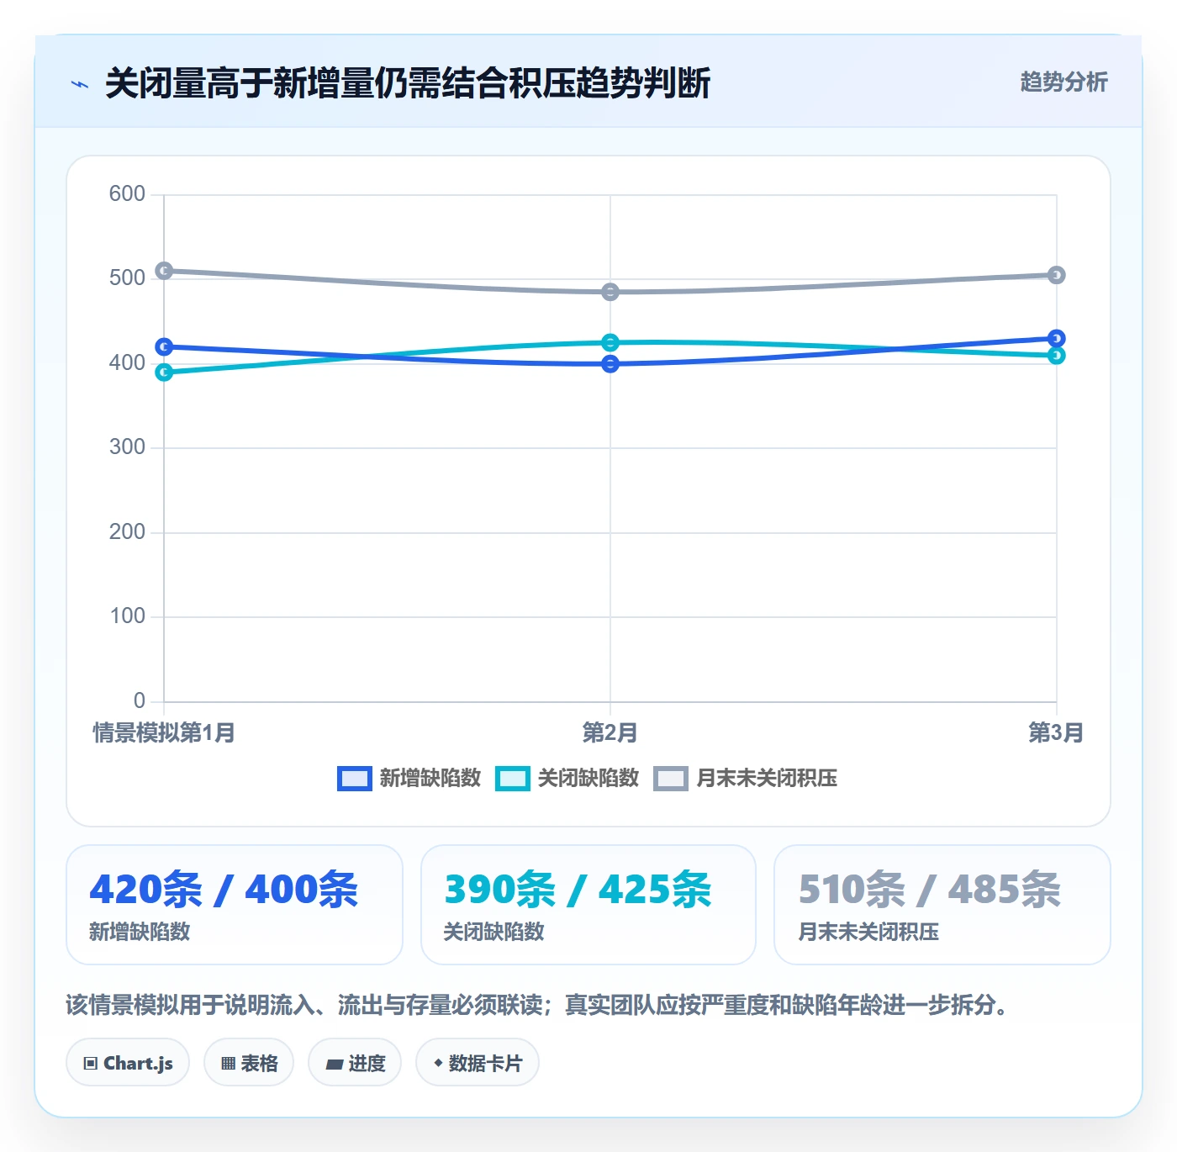Viewport: 1177px width, 1152px height.
Task: Select the closed-defects teal point at 第2月
Action: [x=610, y=342]
